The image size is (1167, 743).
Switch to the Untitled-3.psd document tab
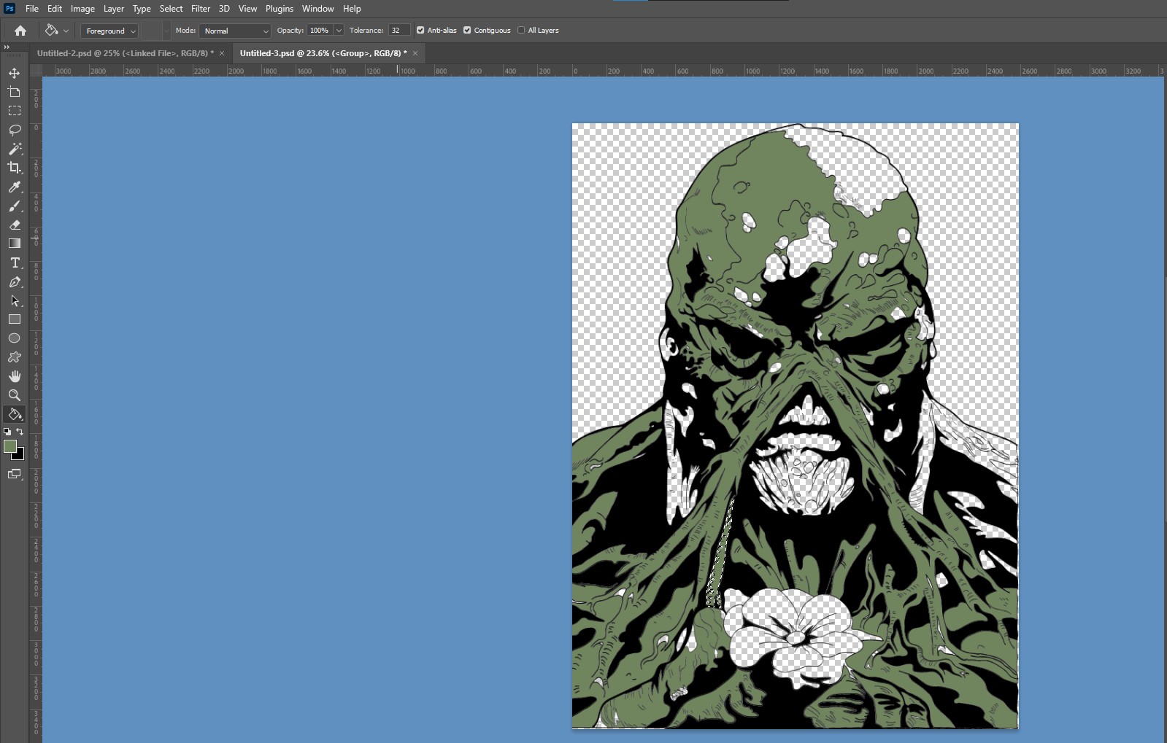pyautogui.click(x=323, y=53)
